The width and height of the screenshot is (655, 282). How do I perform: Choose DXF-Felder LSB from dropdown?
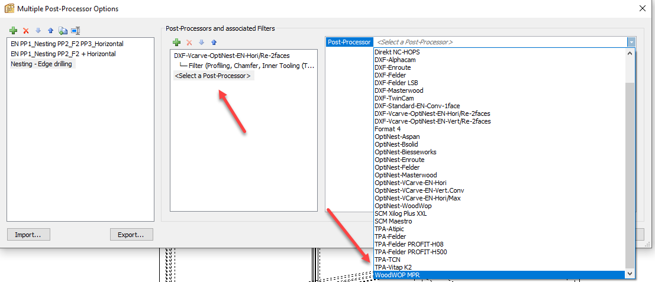499,83
